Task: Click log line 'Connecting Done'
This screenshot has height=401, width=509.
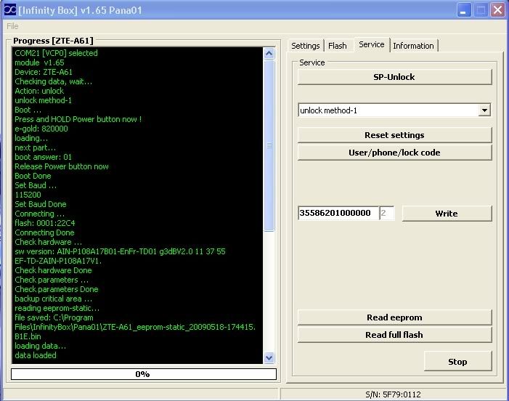Action: [x=44, y=232]
